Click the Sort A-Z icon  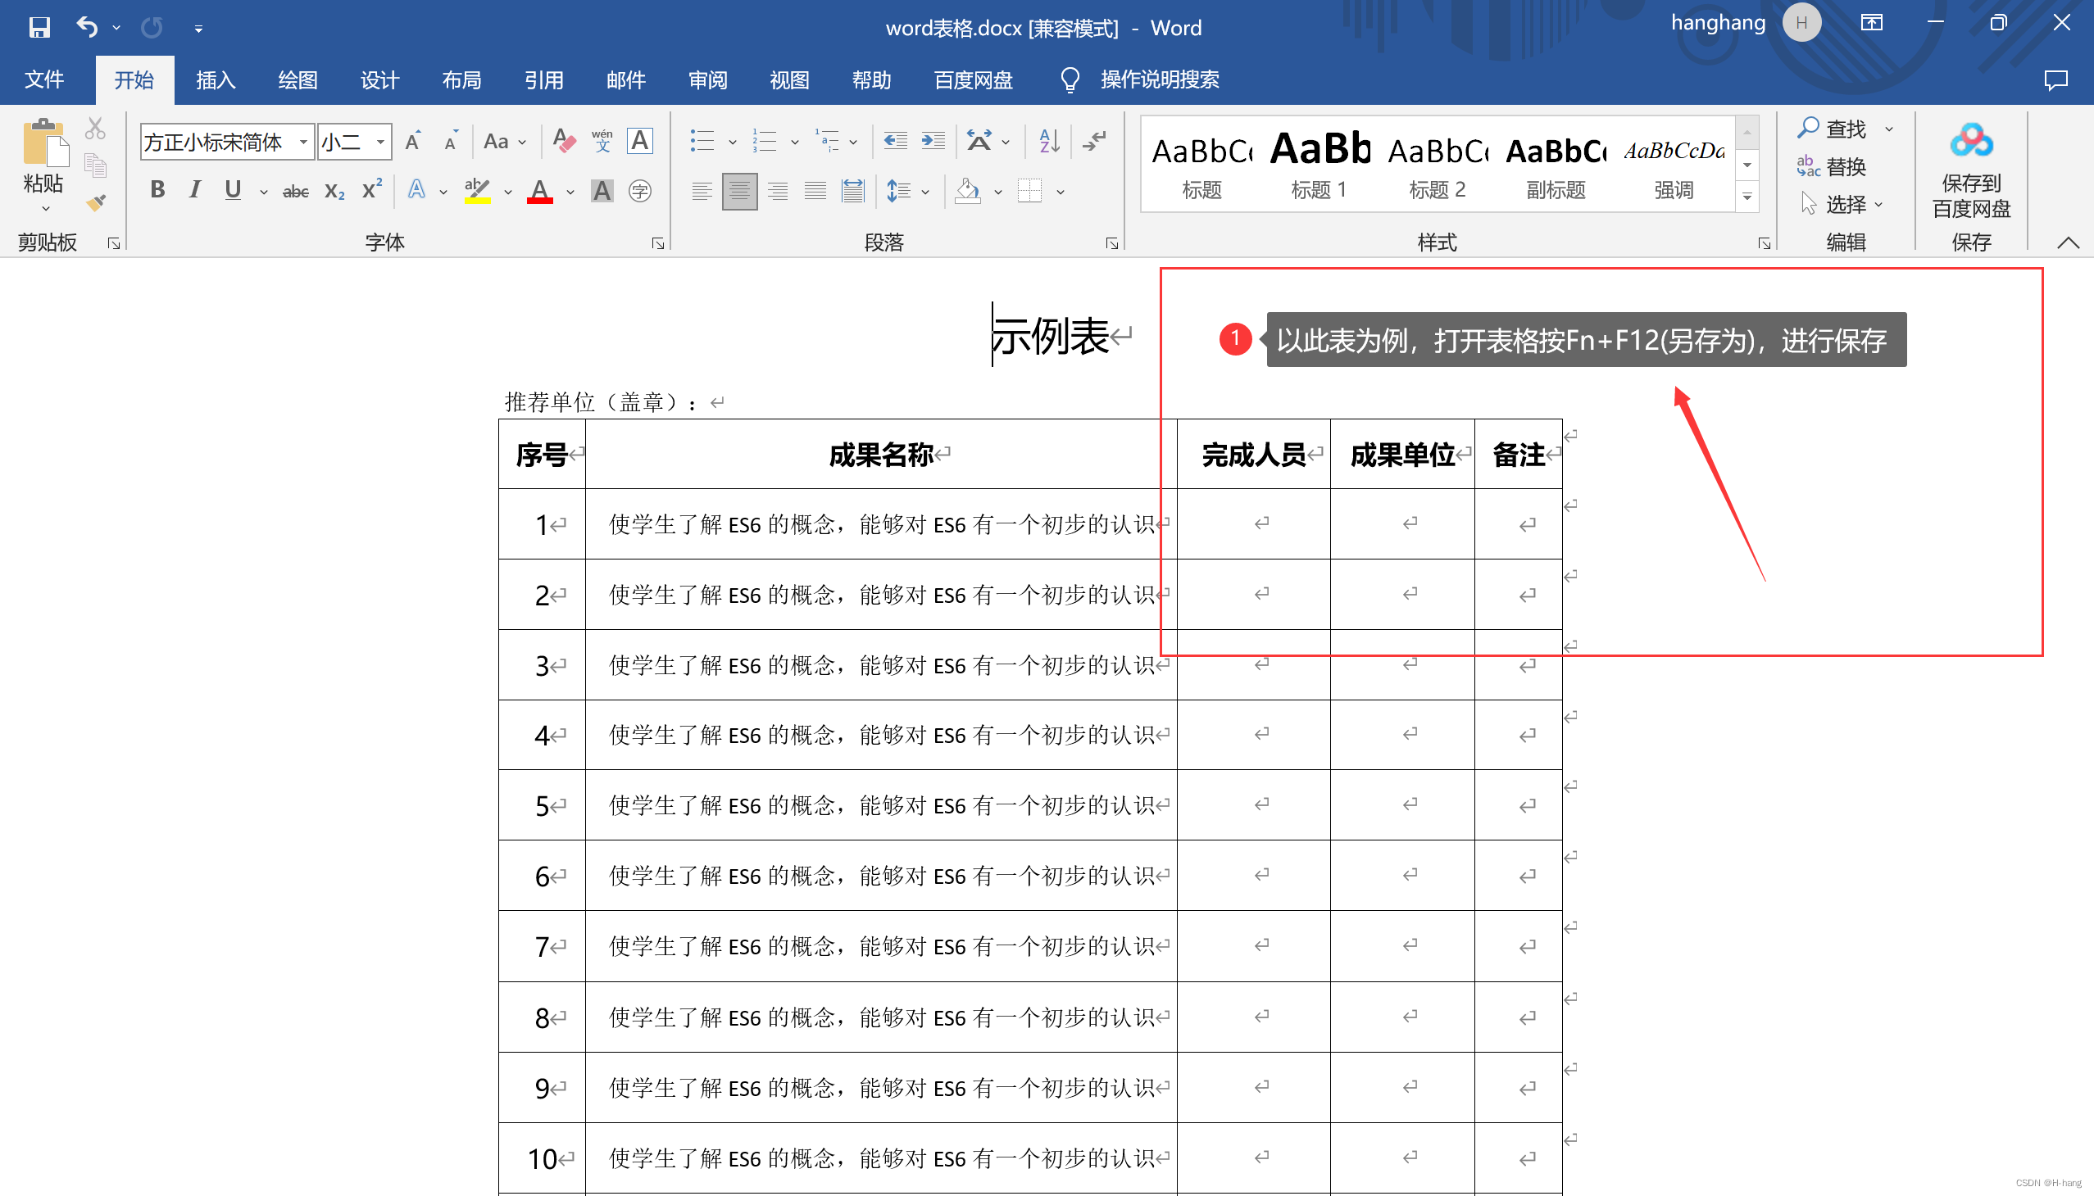coord(1050,141)
